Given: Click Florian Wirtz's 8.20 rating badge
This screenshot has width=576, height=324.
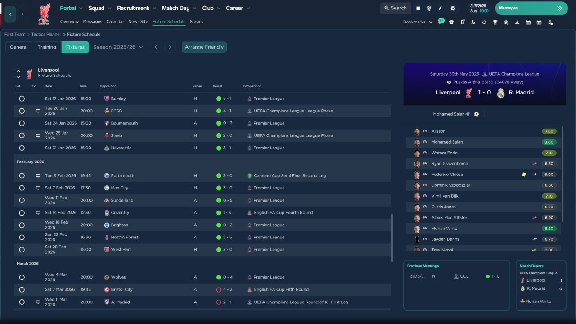Looking at the screenshot, I should click(549, 229).
